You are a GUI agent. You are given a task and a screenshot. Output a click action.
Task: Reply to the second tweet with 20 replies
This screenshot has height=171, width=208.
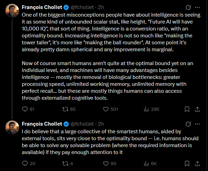(x=25, y=163)
